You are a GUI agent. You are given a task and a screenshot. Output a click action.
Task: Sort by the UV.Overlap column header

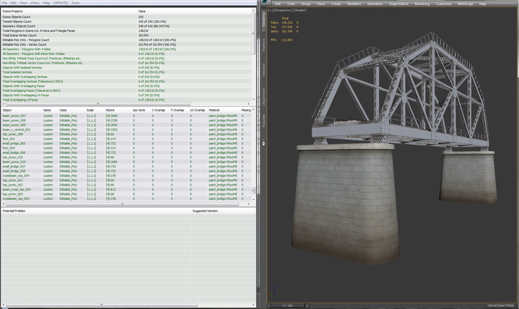coord(197,110)
